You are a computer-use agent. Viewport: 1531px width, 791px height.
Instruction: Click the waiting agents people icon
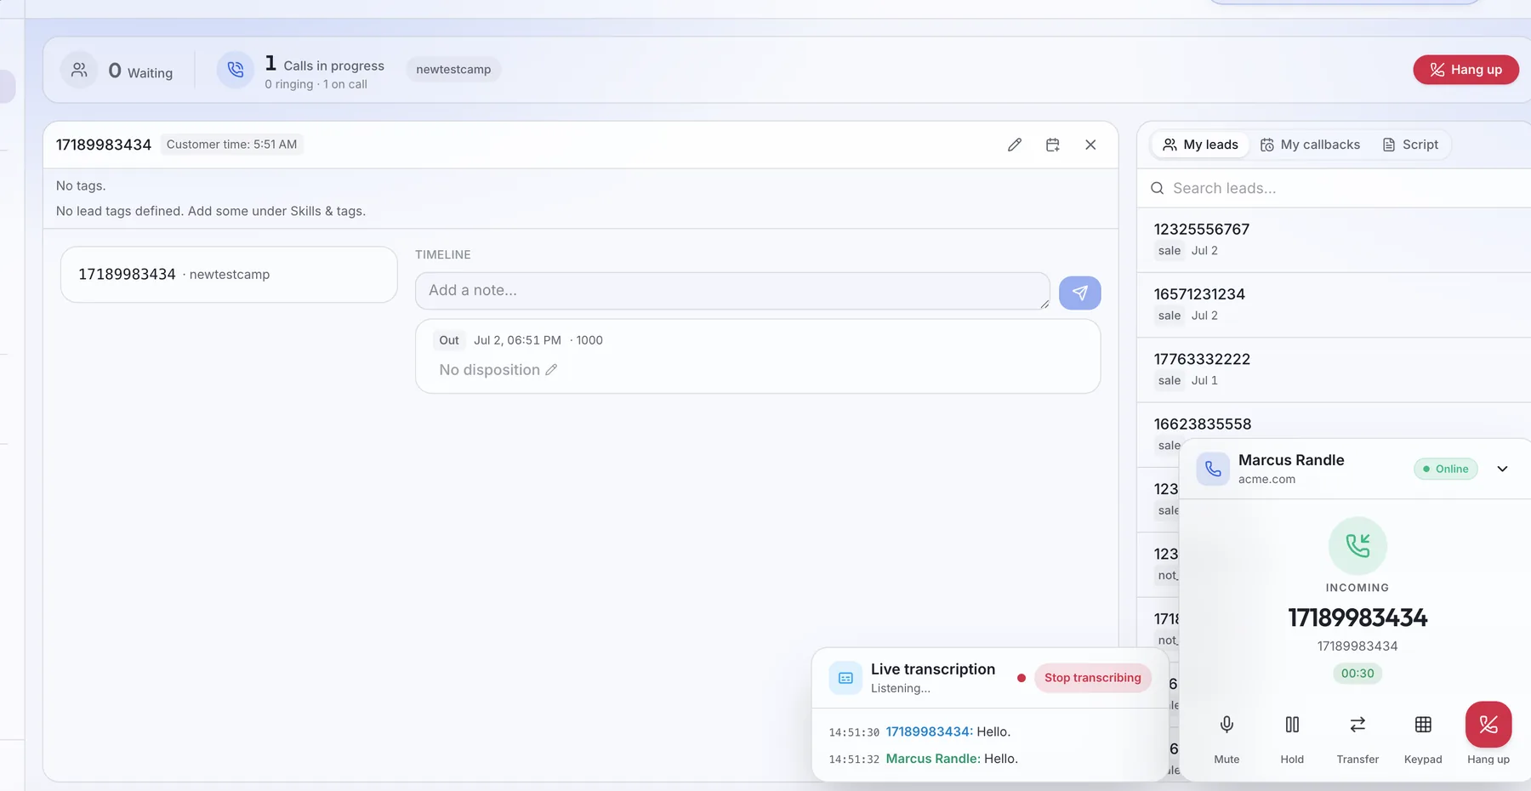coord(79,70)
